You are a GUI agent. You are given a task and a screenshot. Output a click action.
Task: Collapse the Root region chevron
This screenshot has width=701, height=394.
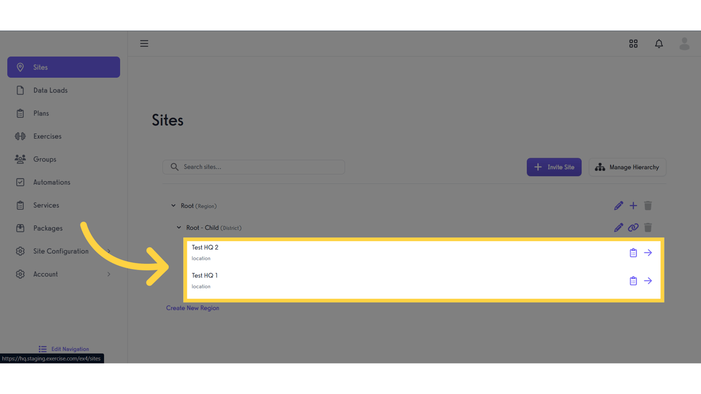click(x=173, y=205)
